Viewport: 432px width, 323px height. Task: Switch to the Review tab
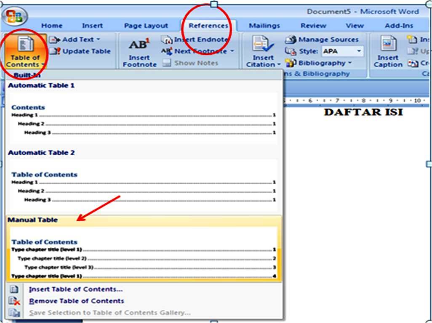[x=313, y=26]
